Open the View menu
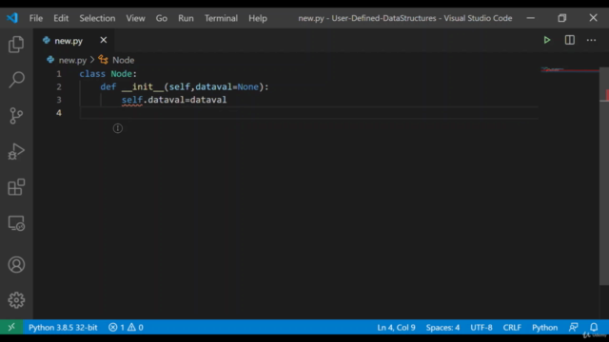 tap(135, 18)
